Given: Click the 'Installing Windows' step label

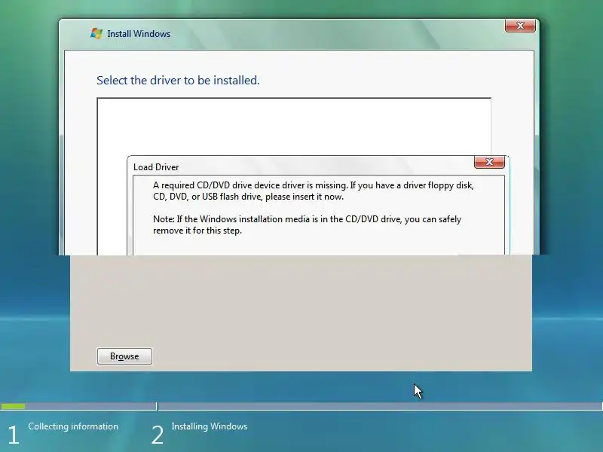Looking at the screenshot, I should click(210, 426).
